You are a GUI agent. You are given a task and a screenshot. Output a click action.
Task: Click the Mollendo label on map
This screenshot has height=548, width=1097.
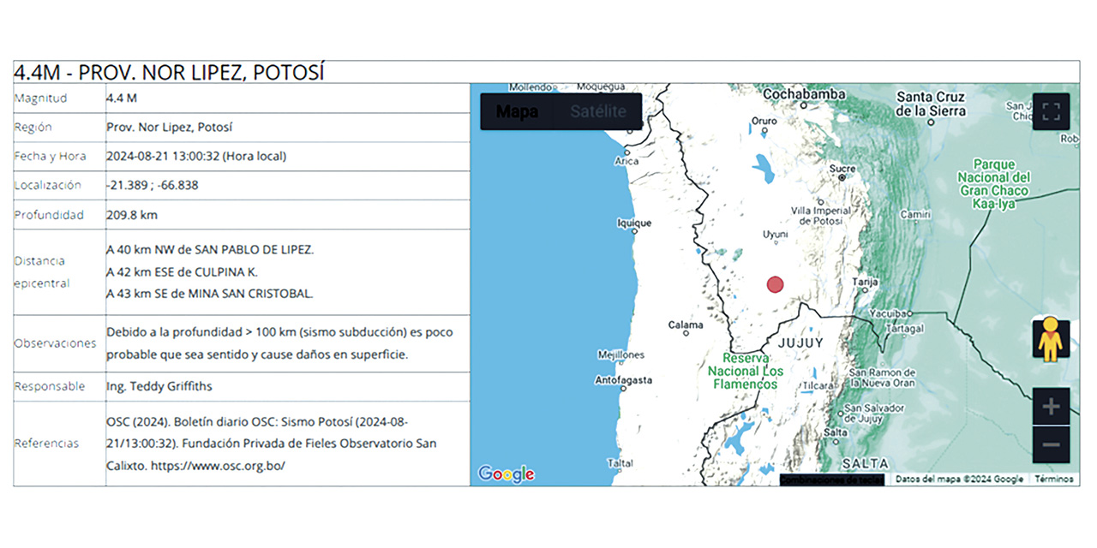tap(531, 87)
